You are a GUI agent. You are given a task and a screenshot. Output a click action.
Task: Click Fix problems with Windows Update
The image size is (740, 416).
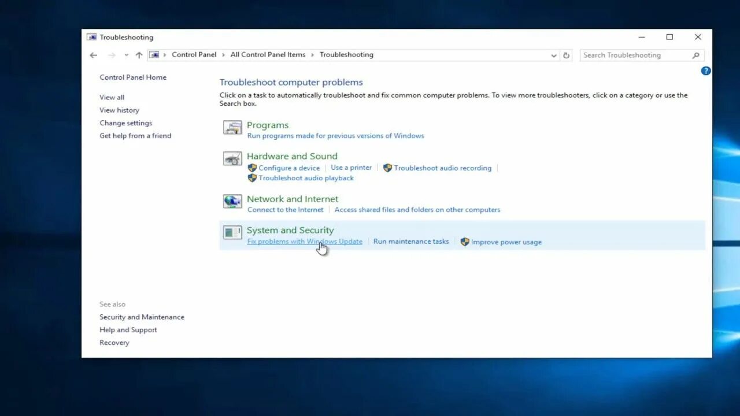(x=305, y=242)
